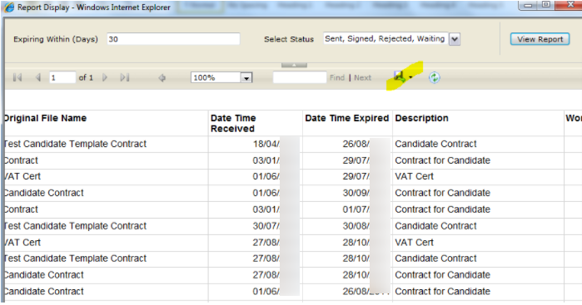The image size is (582, 305).
Task: Collapse the parameters area toggle
Action: coord(294,65)
